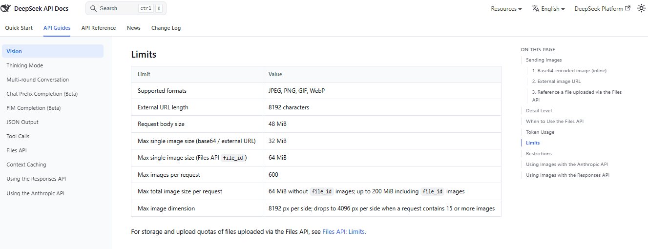Click the 600 value cell

click(381, 175)
